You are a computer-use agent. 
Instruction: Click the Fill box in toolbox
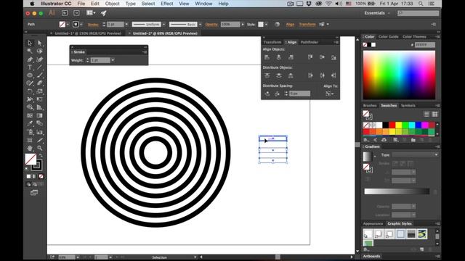coord(31,159)
